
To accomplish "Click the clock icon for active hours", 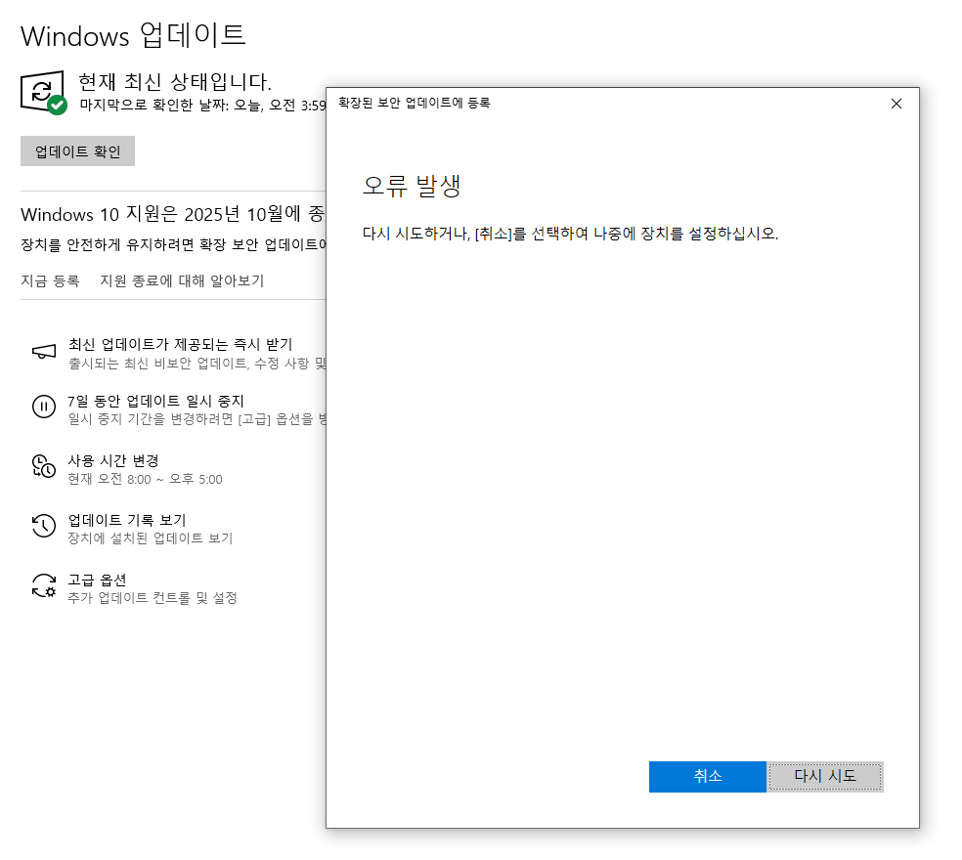I will [x=44, y=466].
